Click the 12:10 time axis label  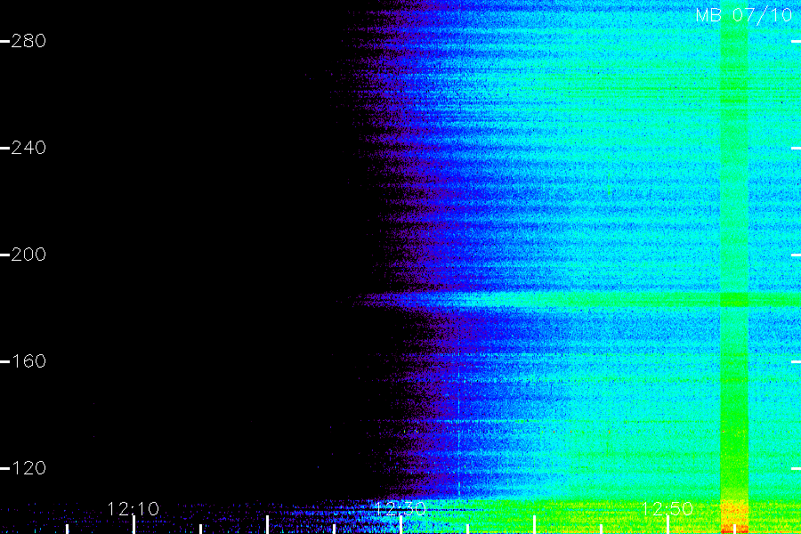coord(133,509)
